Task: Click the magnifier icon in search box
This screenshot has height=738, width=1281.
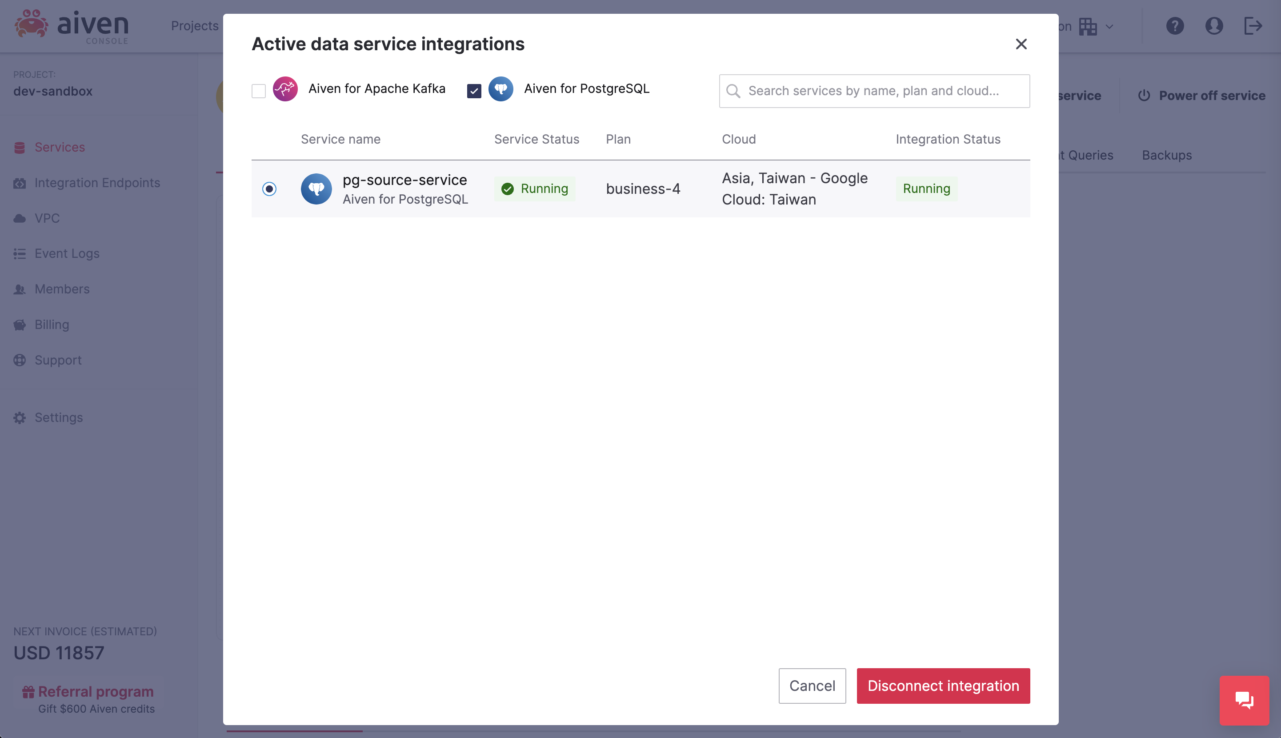Action: tap(733, 91)
